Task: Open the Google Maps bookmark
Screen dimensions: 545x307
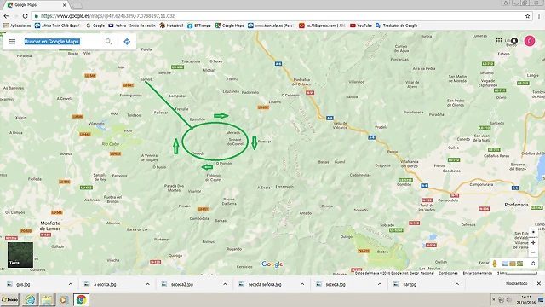Action: pyautogui.click(x=229, y=26)
